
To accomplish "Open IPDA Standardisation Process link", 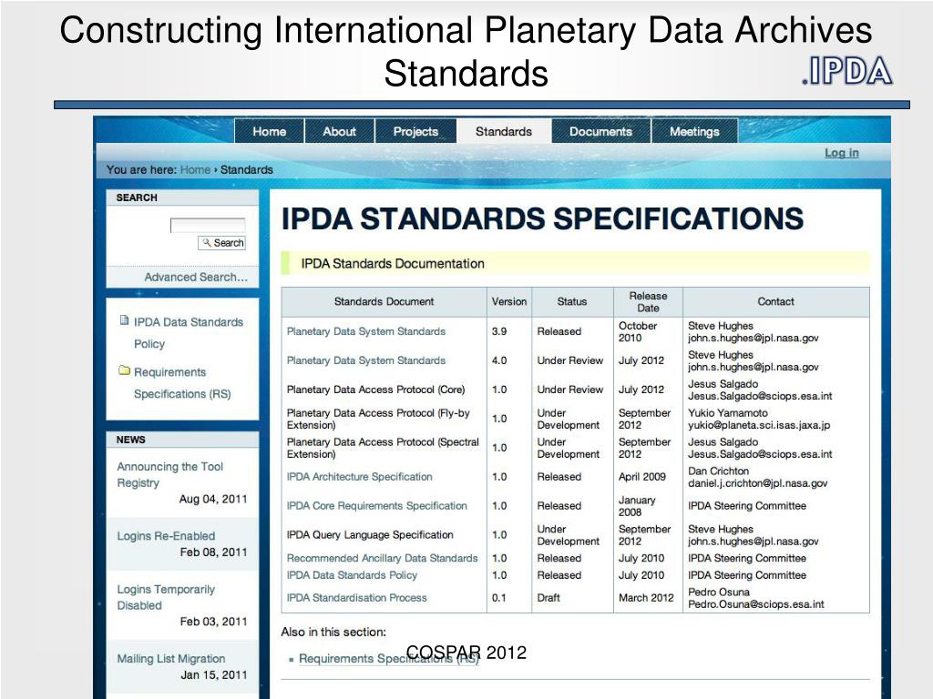I will pyautogui.click(x=356, y=598).
